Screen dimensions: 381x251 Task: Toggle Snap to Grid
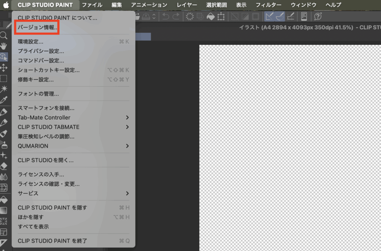pyautogui.click(x=291, y=16)
